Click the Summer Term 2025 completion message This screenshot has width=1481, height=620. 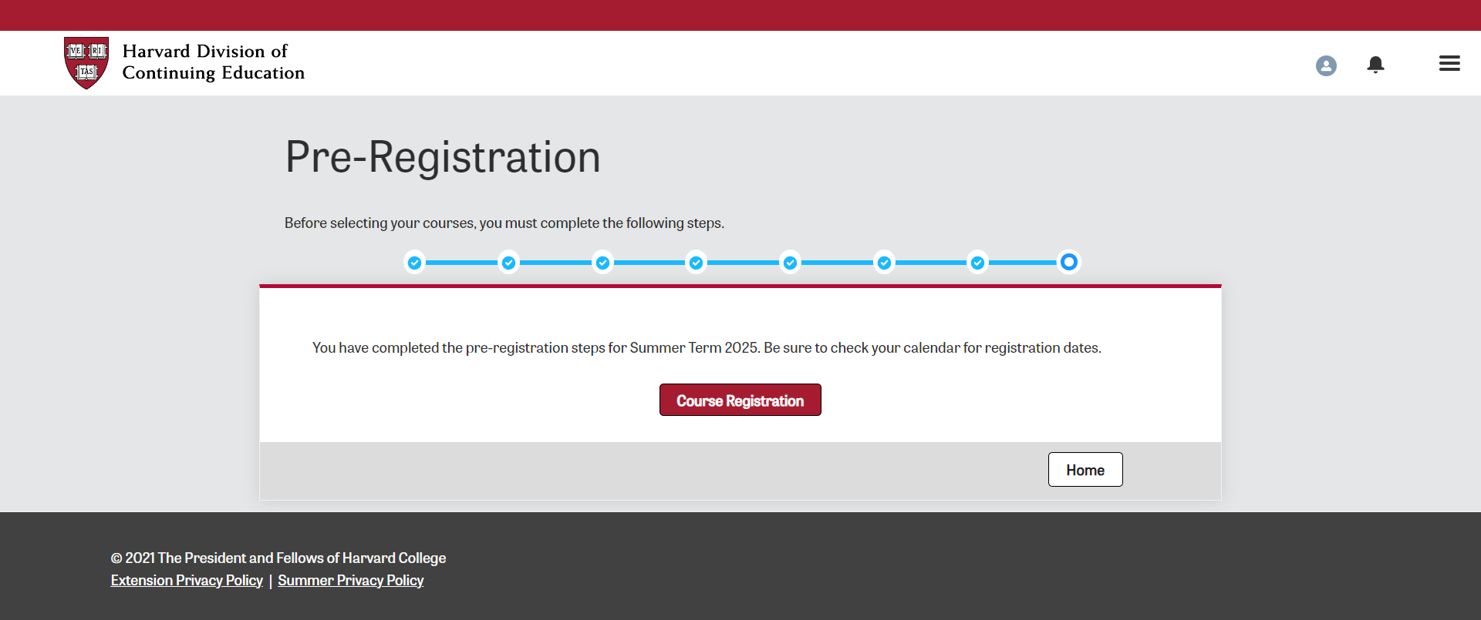pos(707,348)
